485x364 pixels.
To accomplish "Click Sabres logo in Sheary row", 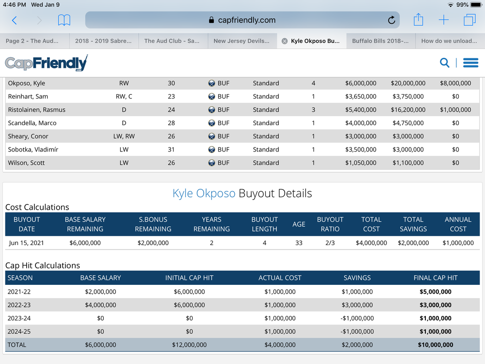I will (211, 136).
